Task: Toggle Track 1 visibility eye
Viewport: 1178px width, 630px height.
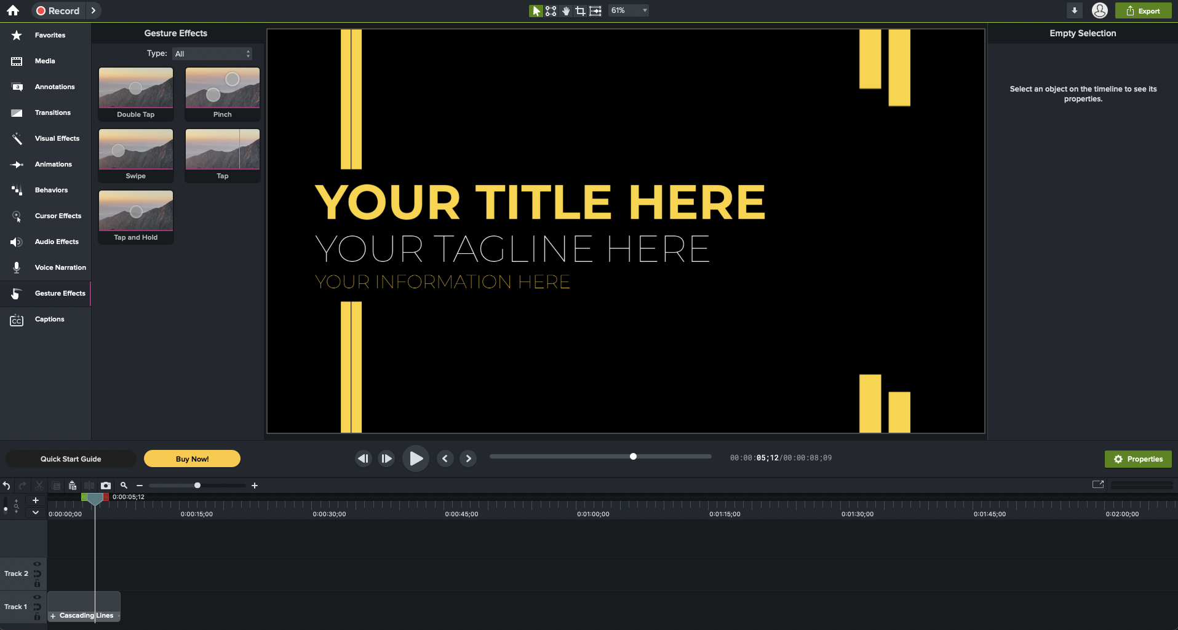Action: pos(37,597)
